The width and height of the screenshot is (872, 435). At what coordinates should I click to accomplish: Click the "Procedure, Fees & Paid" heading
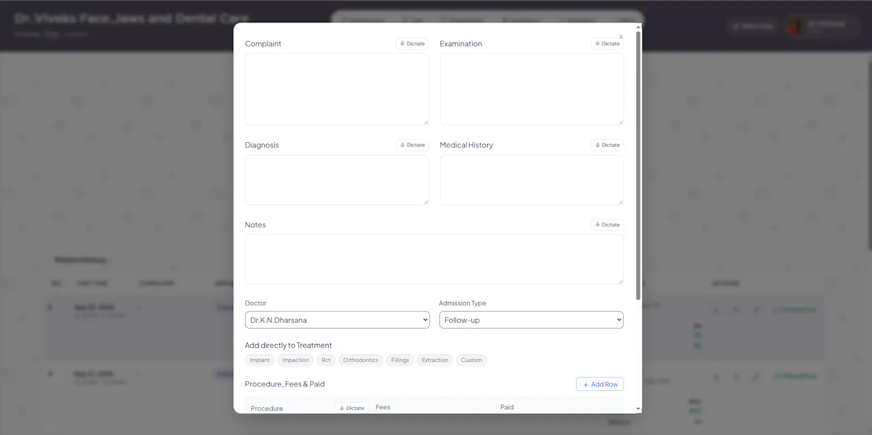(284, 384)
